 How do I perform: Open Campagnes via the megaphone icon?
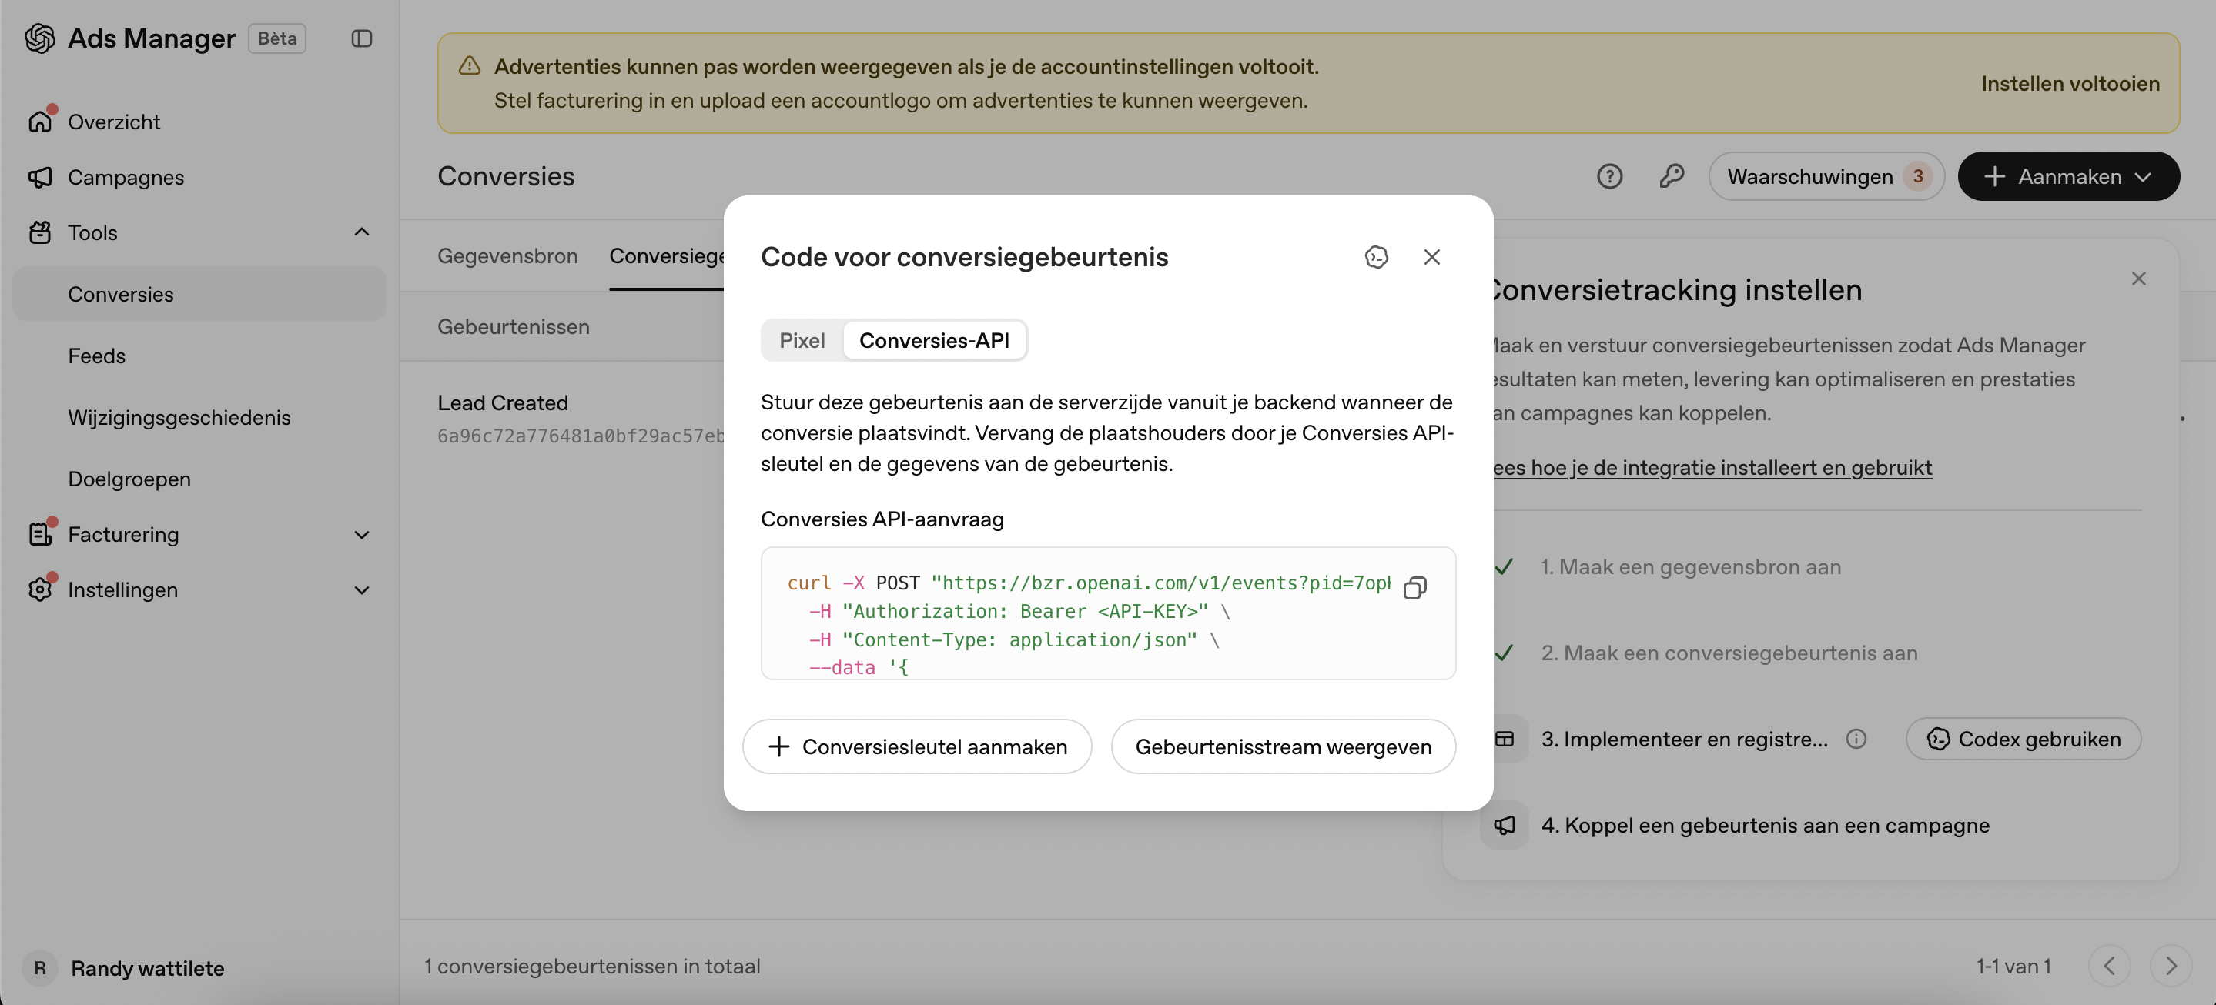point(39,177)
